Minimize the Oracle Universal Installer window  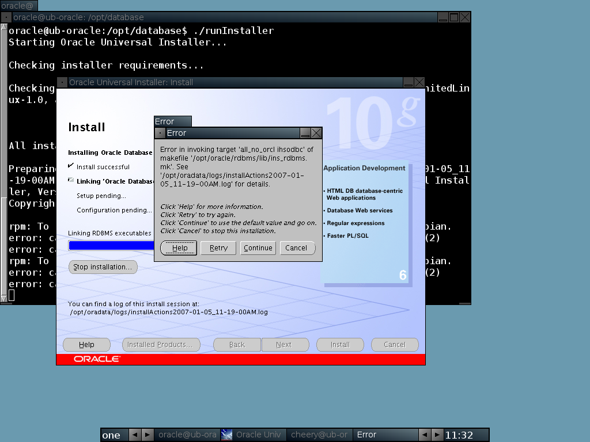(409, 82)
